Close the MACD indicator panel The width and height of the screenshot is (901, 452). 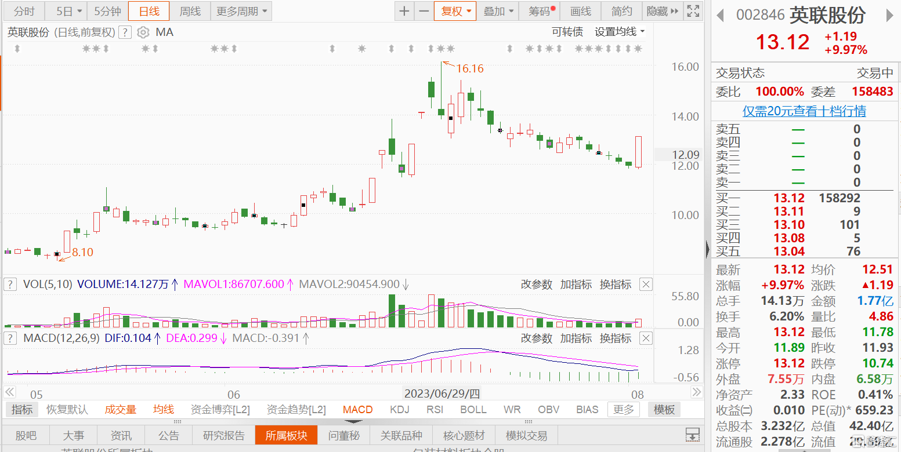point(646,338)
